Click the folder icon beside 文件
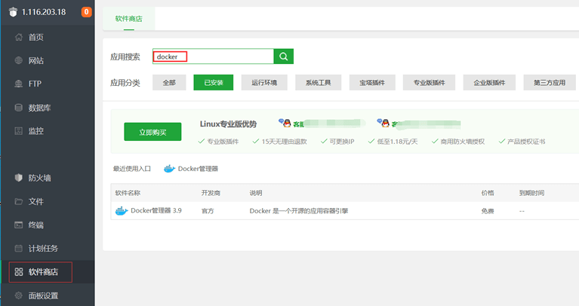The width and height of the screenshot is (579, 306). (18, 201)
